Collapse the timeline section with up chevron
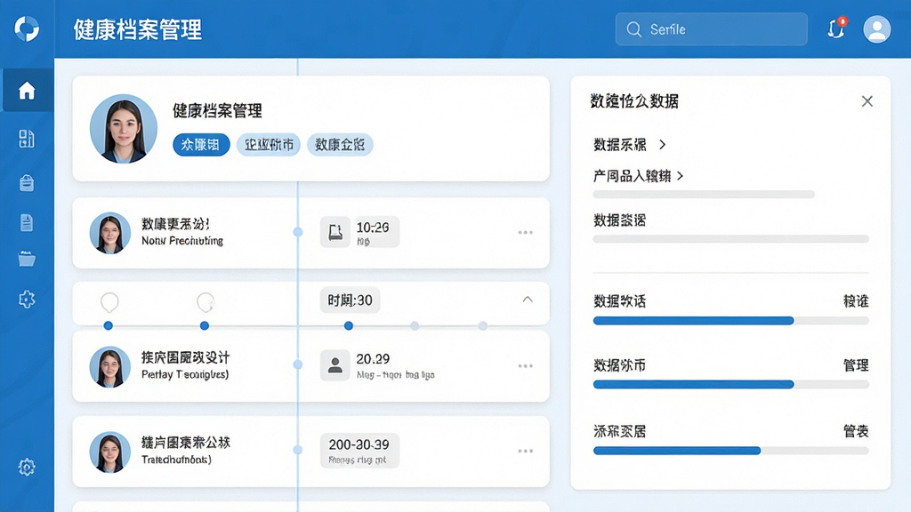Screen dimensions: 911x512 528,300
